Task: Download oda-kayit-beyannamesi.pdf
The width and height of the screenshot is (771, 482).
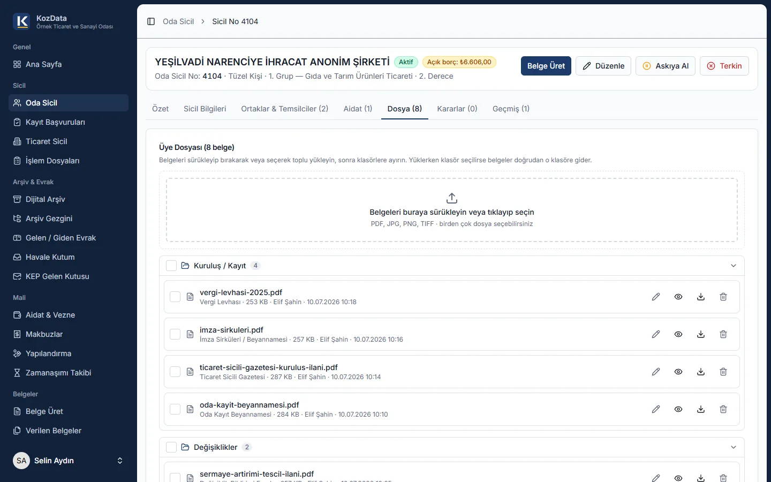Action: (x=701, y=409)
